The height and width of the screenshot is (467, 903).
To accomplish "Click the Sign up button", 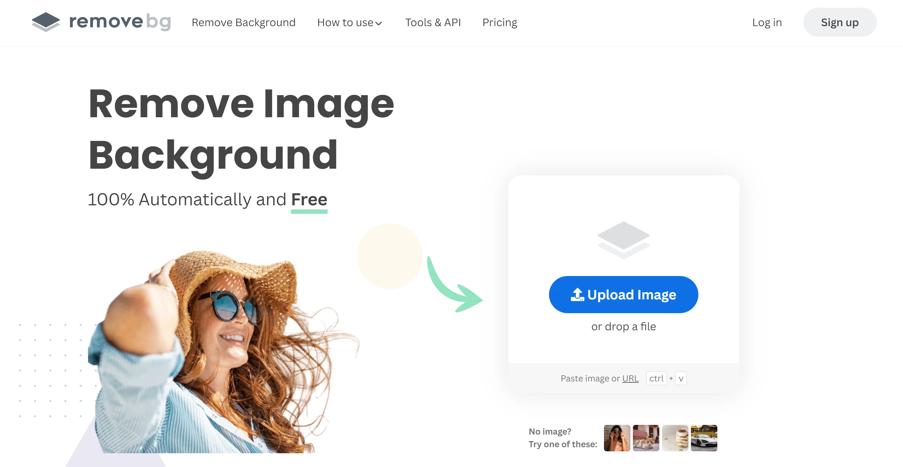I will (x=839, y=22).
